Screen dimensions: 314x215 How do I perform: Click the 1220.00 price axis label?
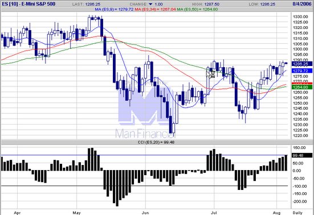300,135
